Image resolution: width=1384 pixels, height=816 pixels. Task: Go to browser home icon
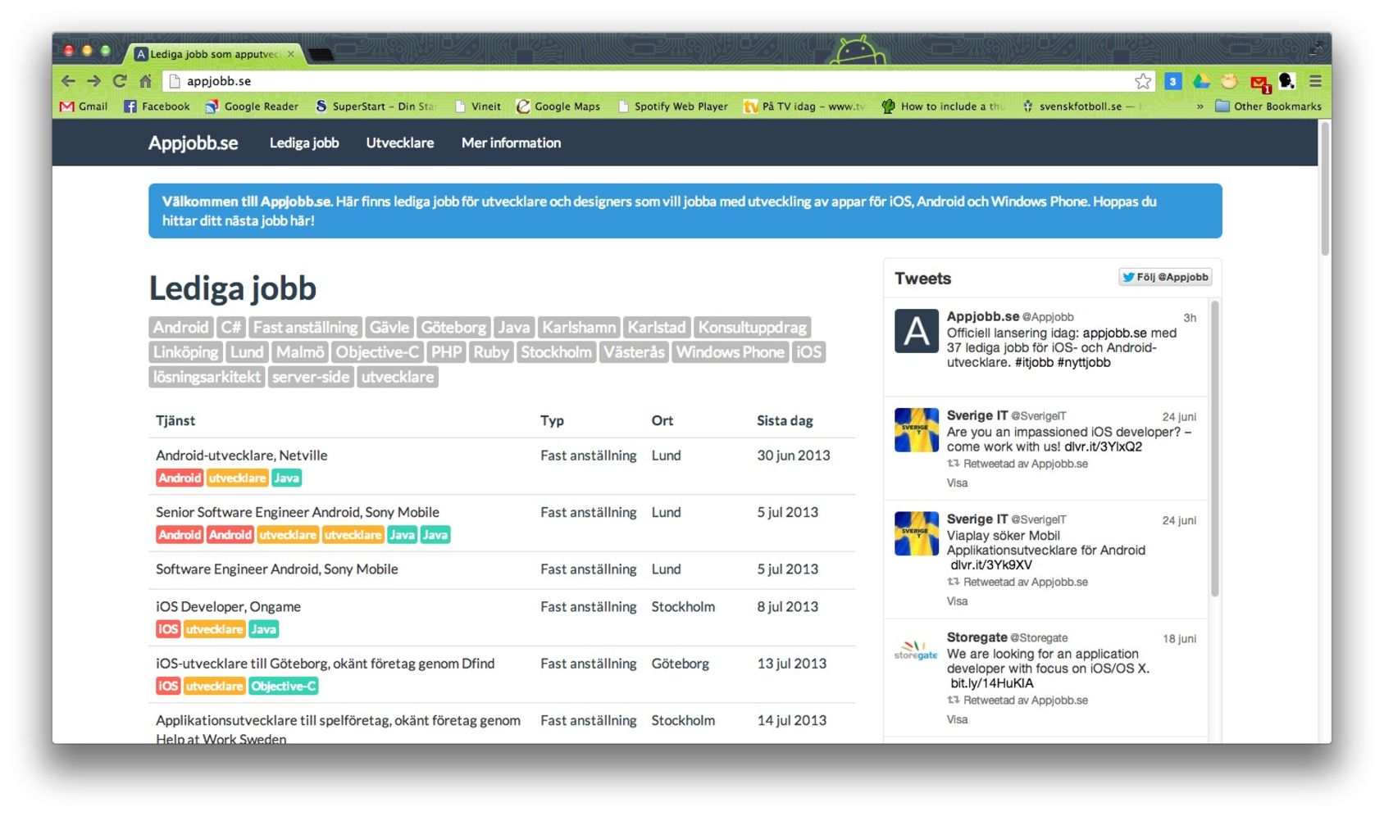click(145, 81)
